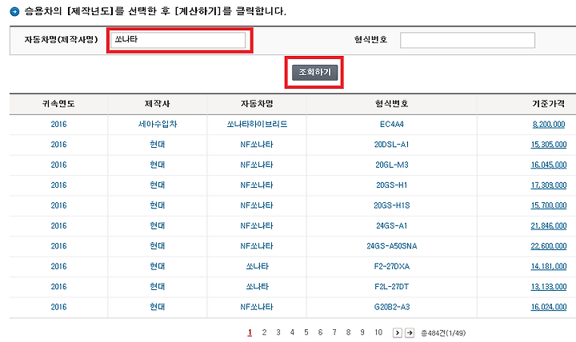576x342 pixels.
Task: Select model number 20GS-H1
Action: (391, 185)
